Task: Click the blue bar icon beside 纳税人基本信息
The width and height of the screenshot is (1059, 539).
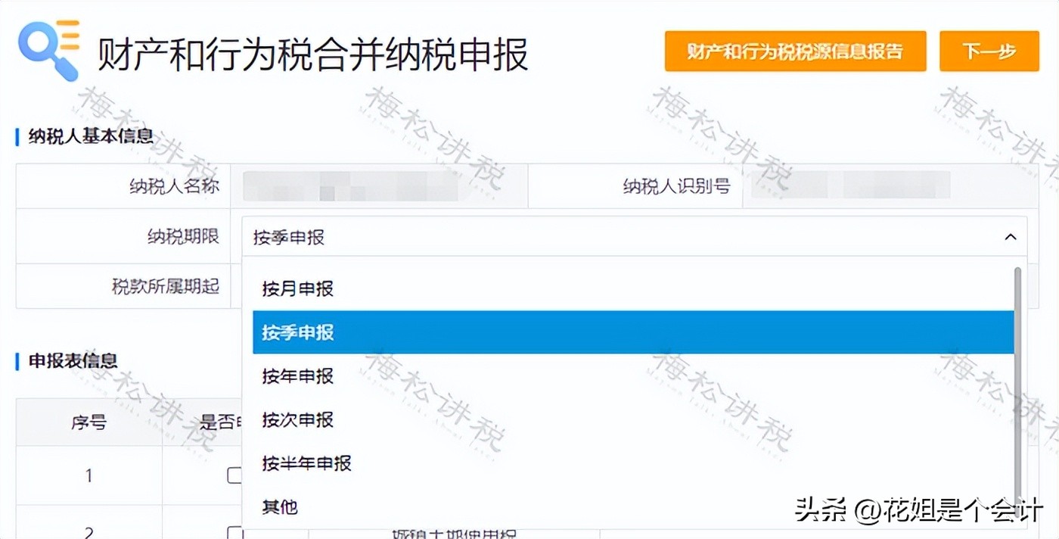Action: click(15, 136)
